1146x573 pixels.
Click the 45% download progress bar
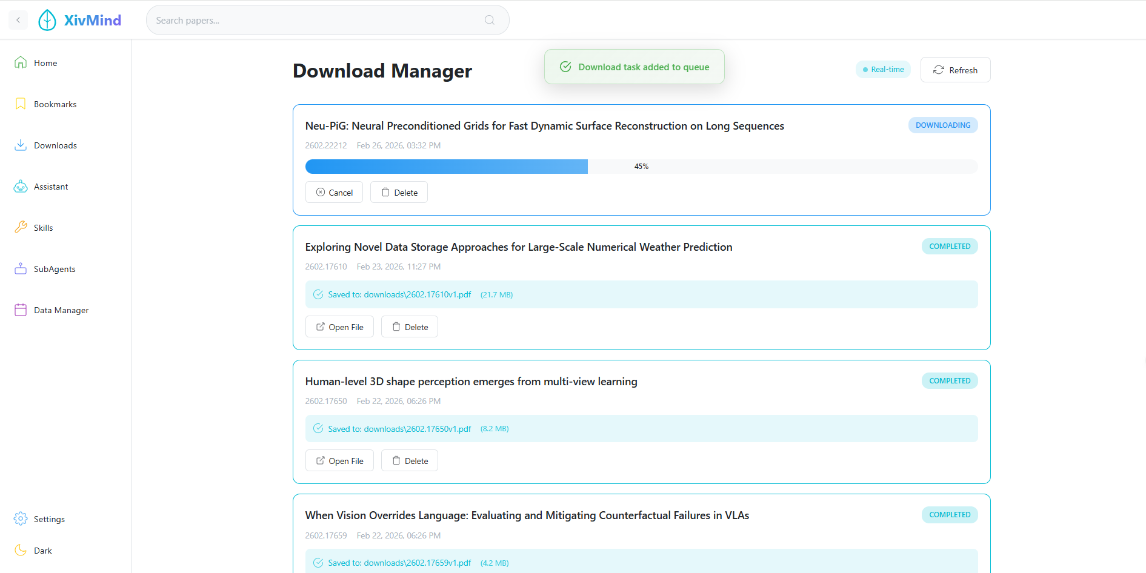click(x=641, y=166)
